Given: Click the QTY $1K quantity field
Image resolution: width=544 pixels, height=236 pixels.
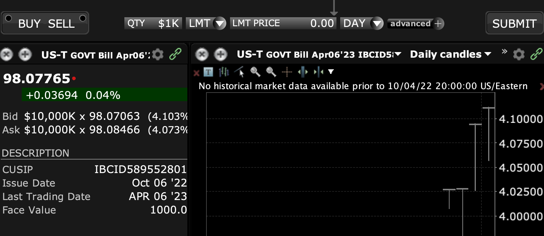Looking at the screenshot, I should tap(153, 24).
